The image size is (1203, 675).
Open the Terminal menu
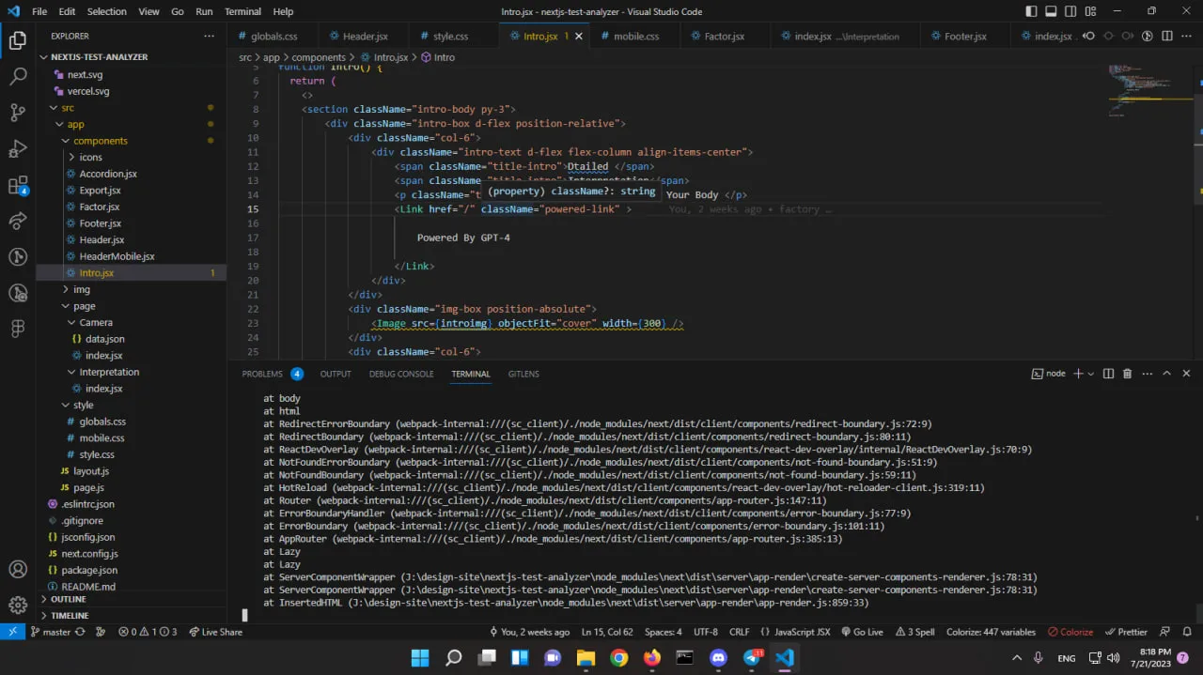click(x=242, y=11)
